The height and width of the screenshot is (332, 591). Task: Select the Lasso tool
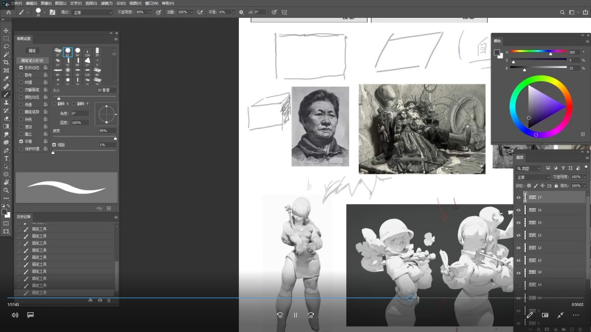click(6, 46)
